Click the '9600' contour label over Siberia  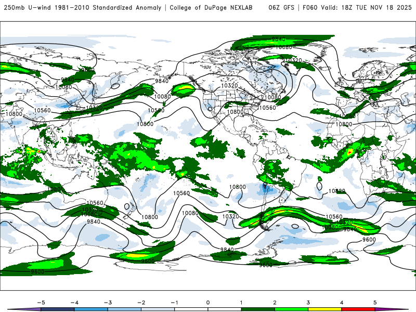click(88, 70)
